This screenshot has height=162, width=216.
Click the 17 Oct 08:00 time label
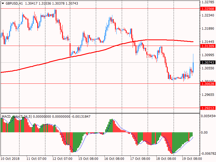(x=140, y=159)
